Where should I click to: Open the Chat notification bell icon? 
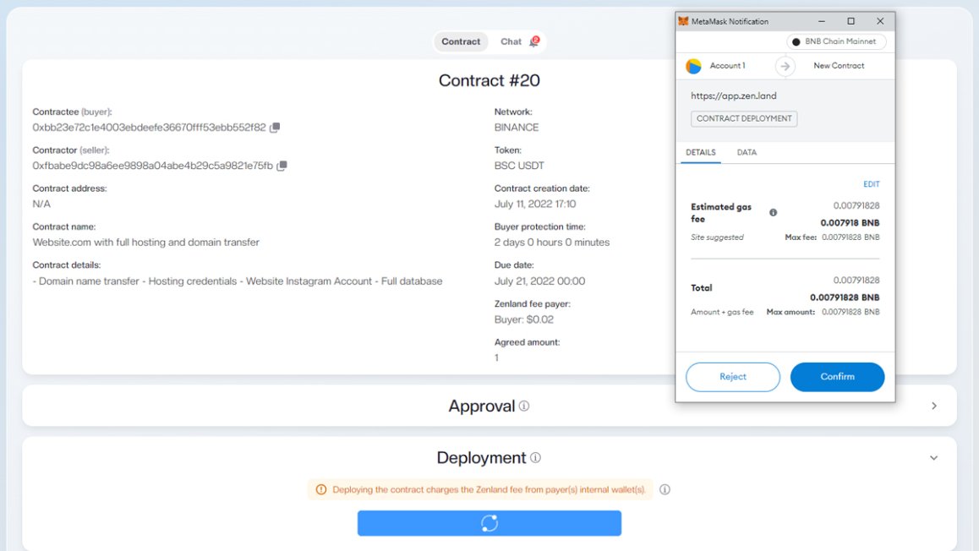[533, 41]
